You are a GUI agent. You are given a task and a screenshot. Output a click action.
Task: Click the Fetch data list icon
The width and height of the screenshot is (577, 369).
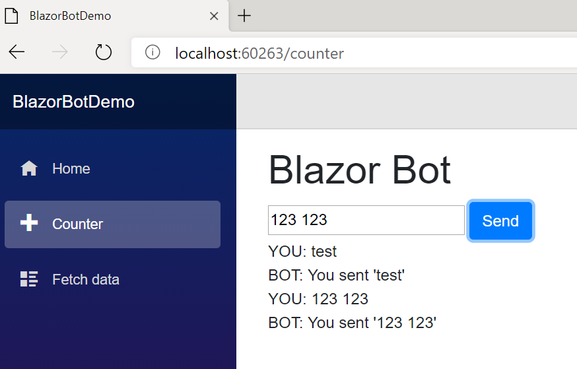click(x=29, y=279)
